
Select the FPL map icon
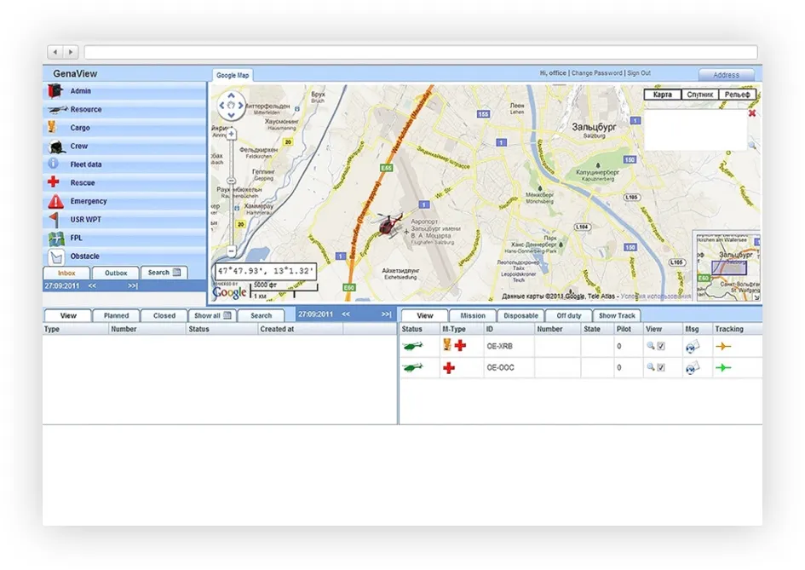[56, 239]
